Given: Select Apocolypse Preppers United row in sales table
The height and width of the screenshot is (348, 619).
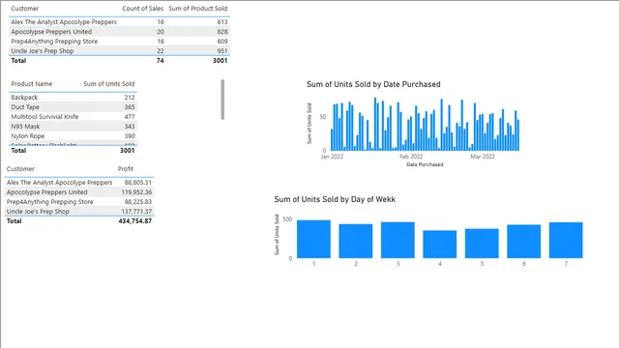Looking at the screenshot, I should click(119, 32).
